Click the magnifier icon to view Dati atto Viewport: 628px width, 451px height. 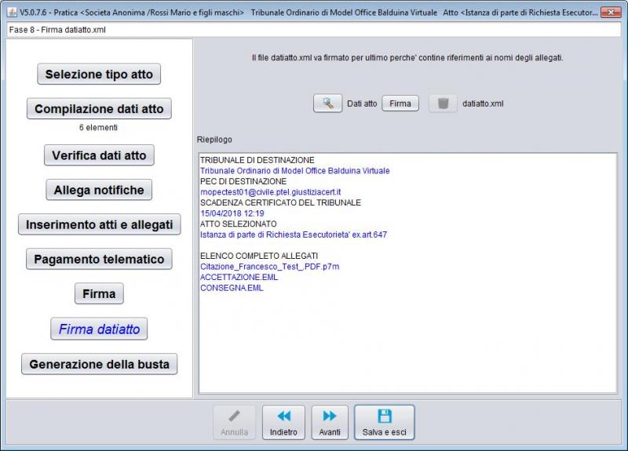coord(327,104)
